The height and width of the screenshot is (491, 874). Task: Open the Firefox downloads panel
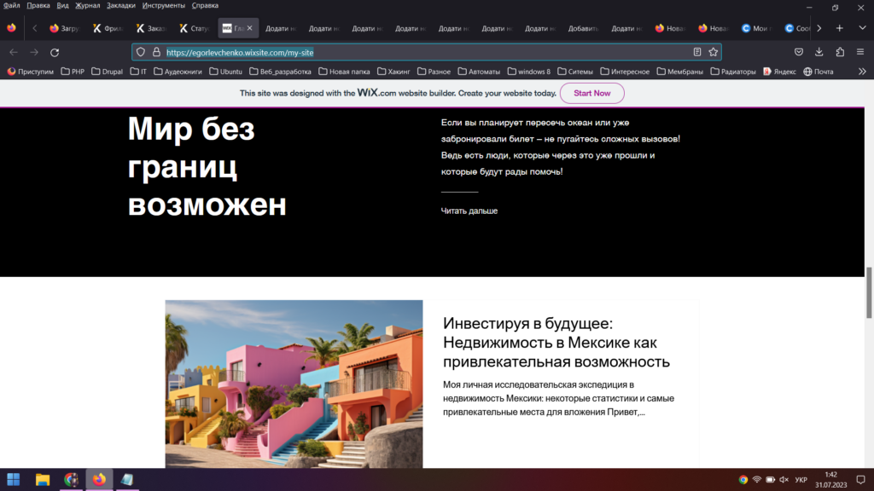pos(819,52)
